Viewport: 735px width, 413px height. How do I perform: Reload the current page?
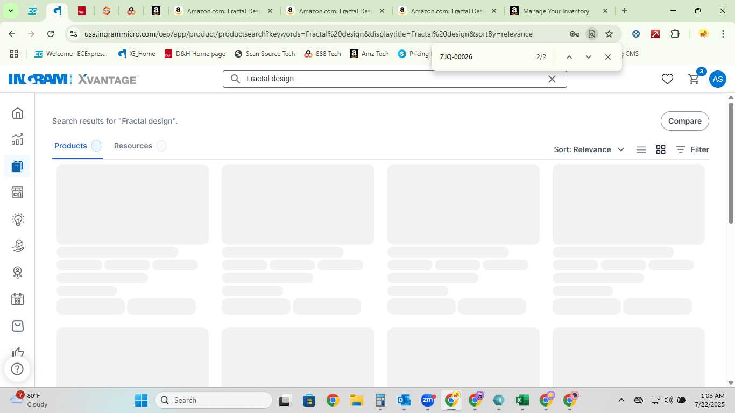pos(51,34)
